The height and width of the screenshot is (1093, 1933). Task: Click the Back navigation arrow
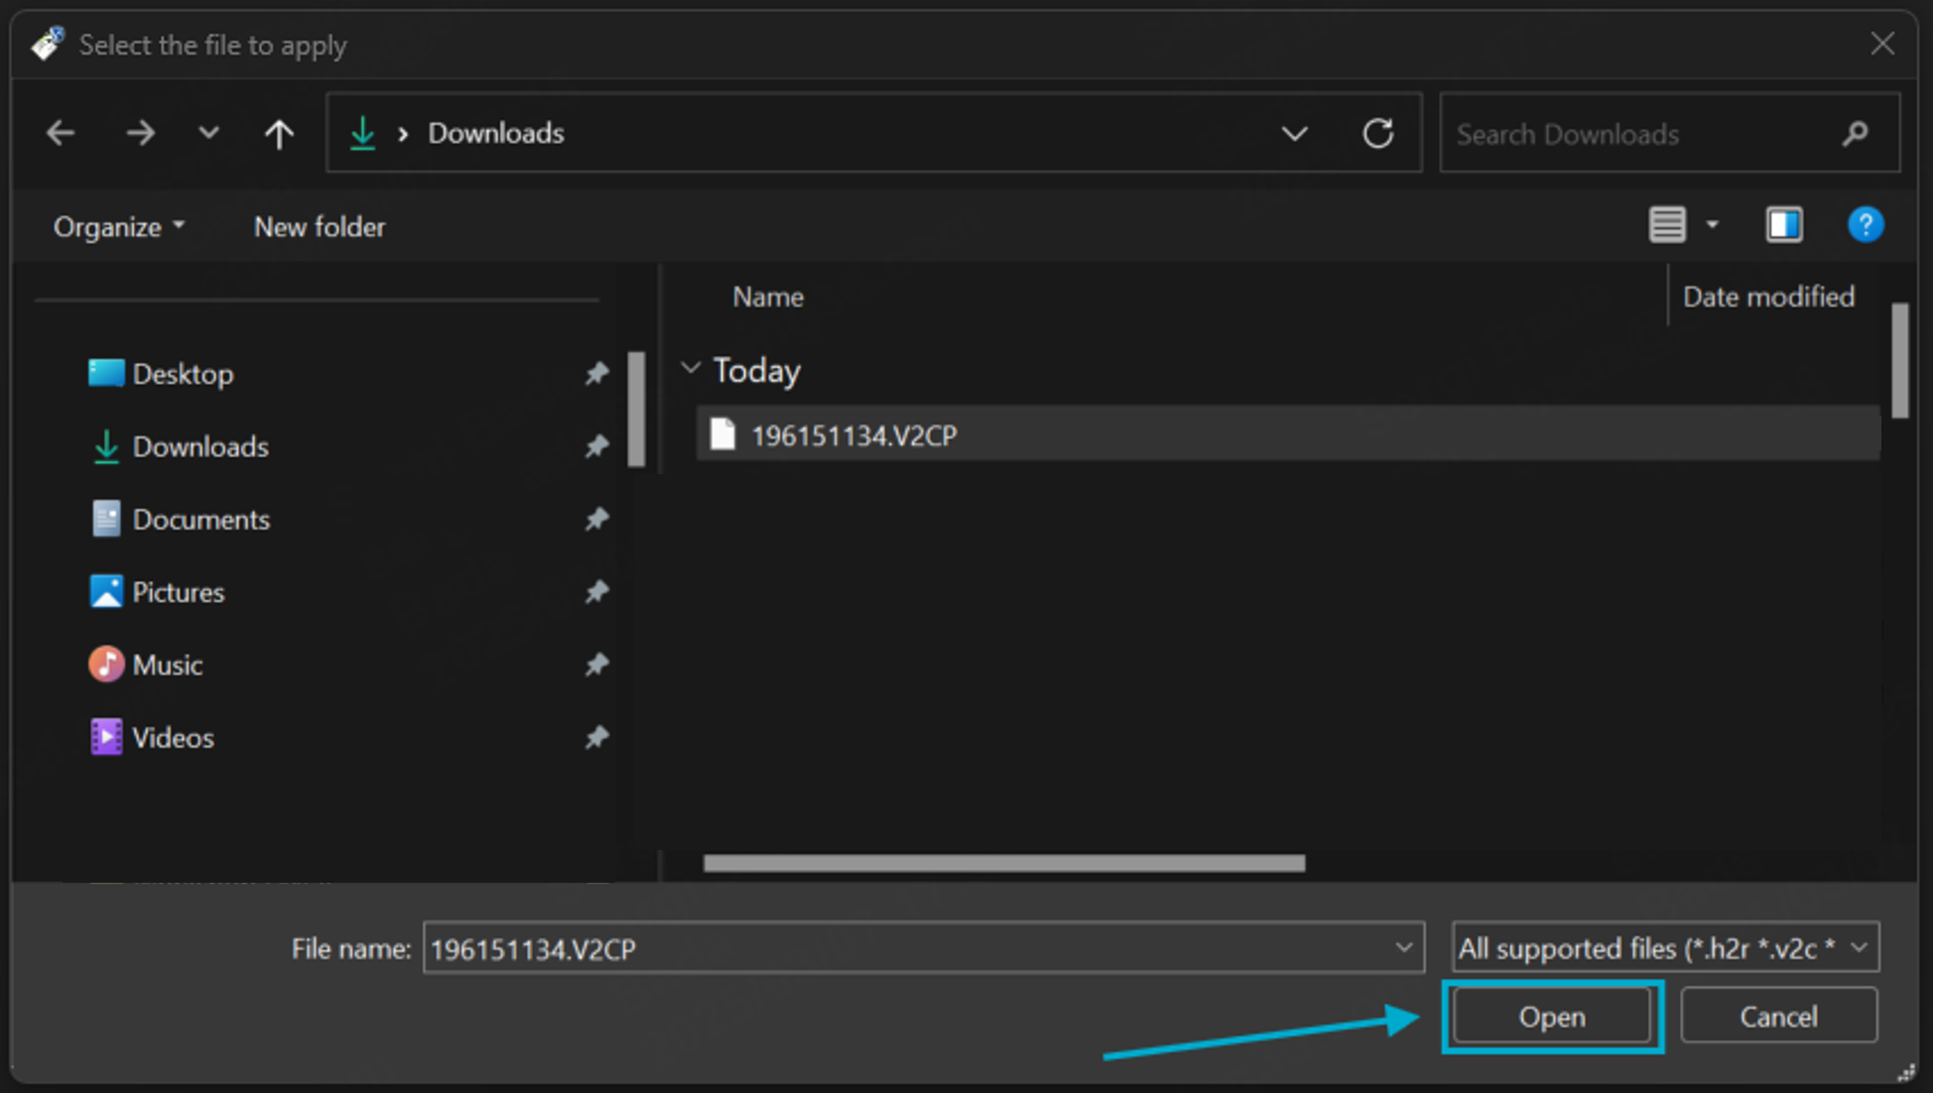(x=61, y=133)
